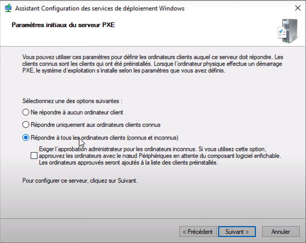Viewport: 306px width, 243px height.
Task: Click the introductory paragraph about PXE clients
Action: coord(153,64)
